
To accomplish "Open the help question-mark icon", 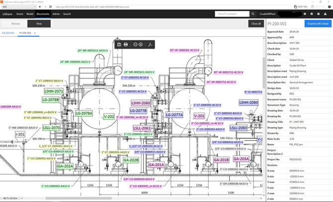I will [x=319, y=14].
